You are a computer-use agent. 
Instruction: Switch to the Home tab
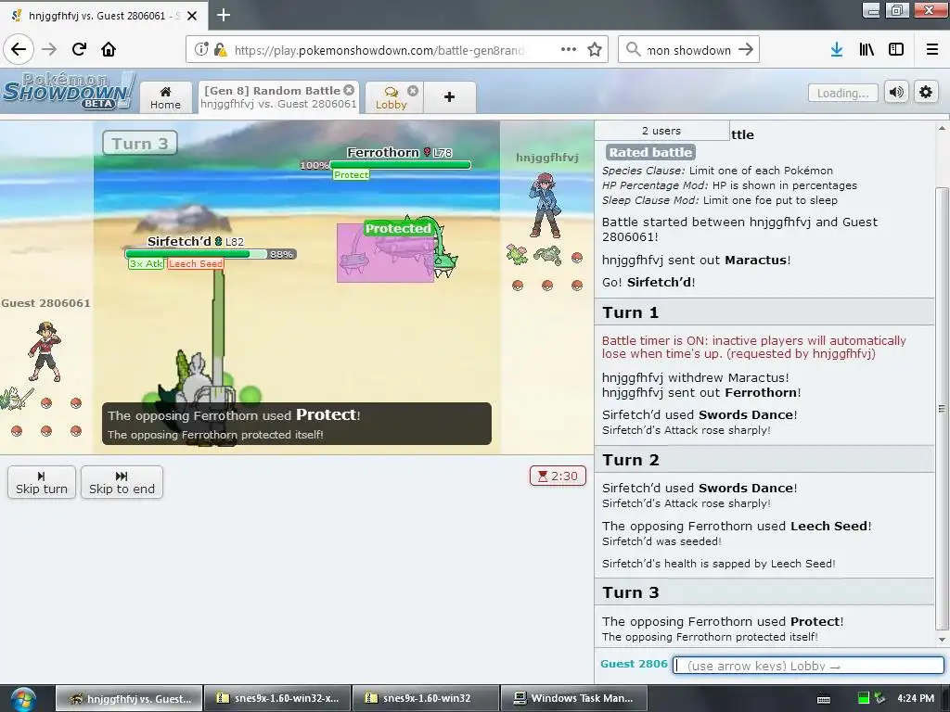tap(165, 97)
